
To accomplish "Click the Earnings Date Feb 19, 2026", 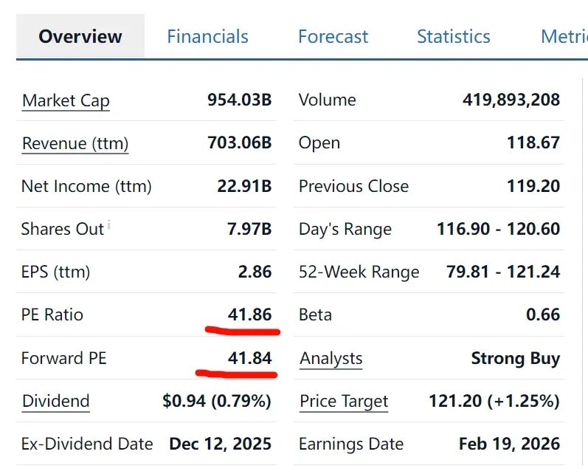I will 509,444.
